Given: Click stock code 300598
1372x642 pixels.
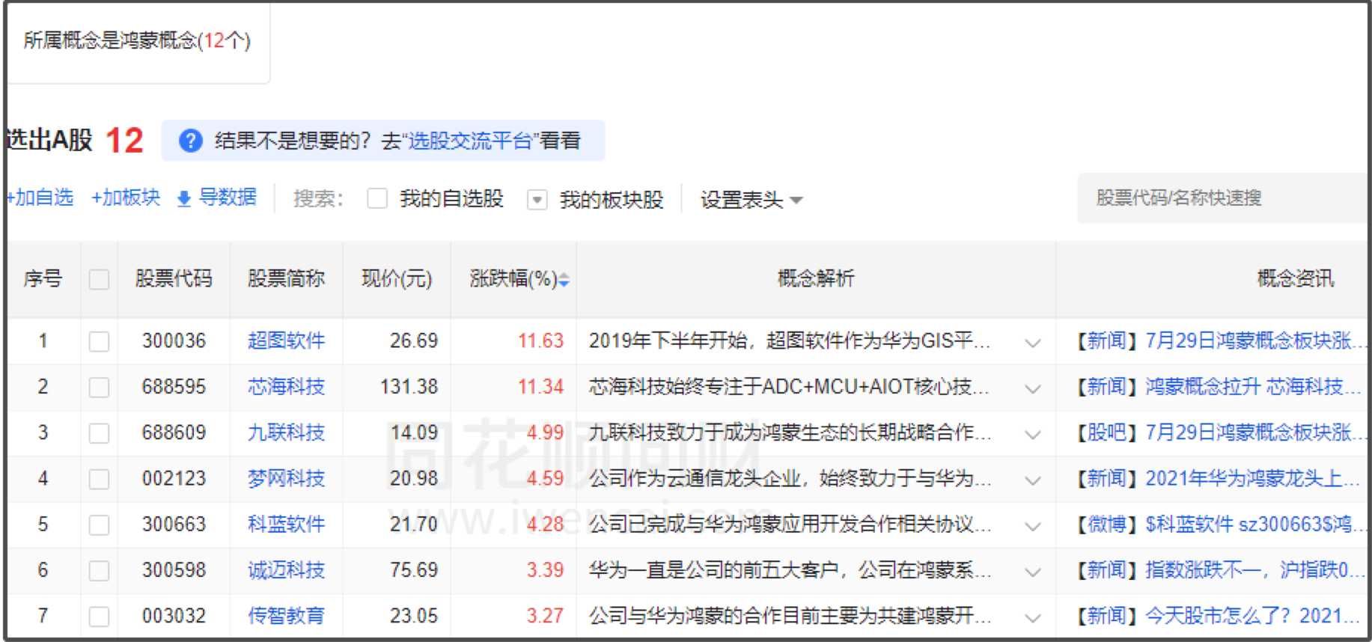Looking at the screenshot, I should coord(174,569).
